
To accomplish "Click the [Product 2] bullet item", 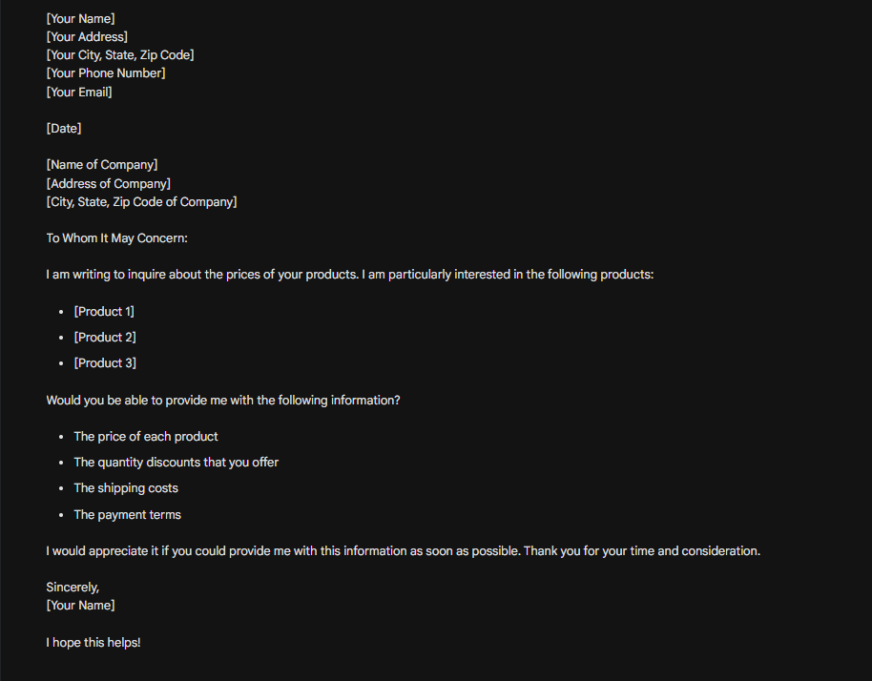I will coord(105,338).
